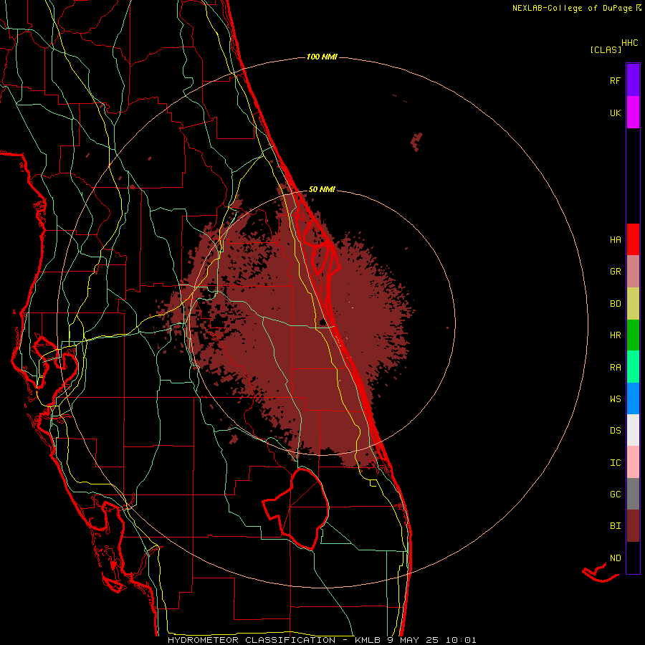The width and height of the screenshot is (645, 645).
Task: Click the DS legend label
Action: (x=615, y=431)
